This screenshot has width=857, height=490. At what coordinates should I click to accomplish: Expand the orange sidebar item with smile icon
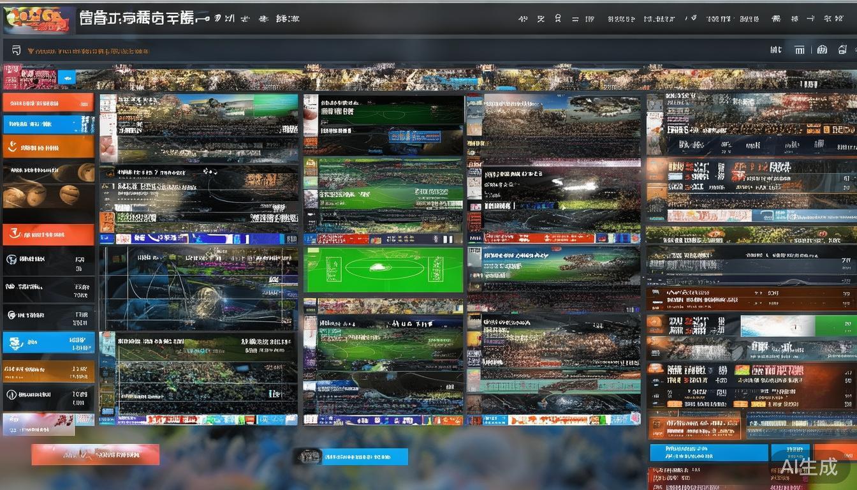pyautogui.click(x=48, y=147)
